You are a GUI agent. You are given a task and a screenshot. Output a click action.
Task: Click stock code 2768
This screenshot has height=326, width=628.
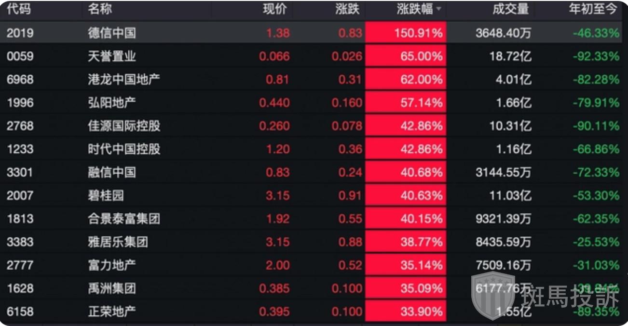coord(20,126)
